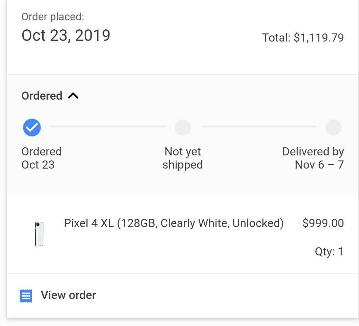Click the Delivered by status circle
The image size is (359, 326).
click(333, 127)
